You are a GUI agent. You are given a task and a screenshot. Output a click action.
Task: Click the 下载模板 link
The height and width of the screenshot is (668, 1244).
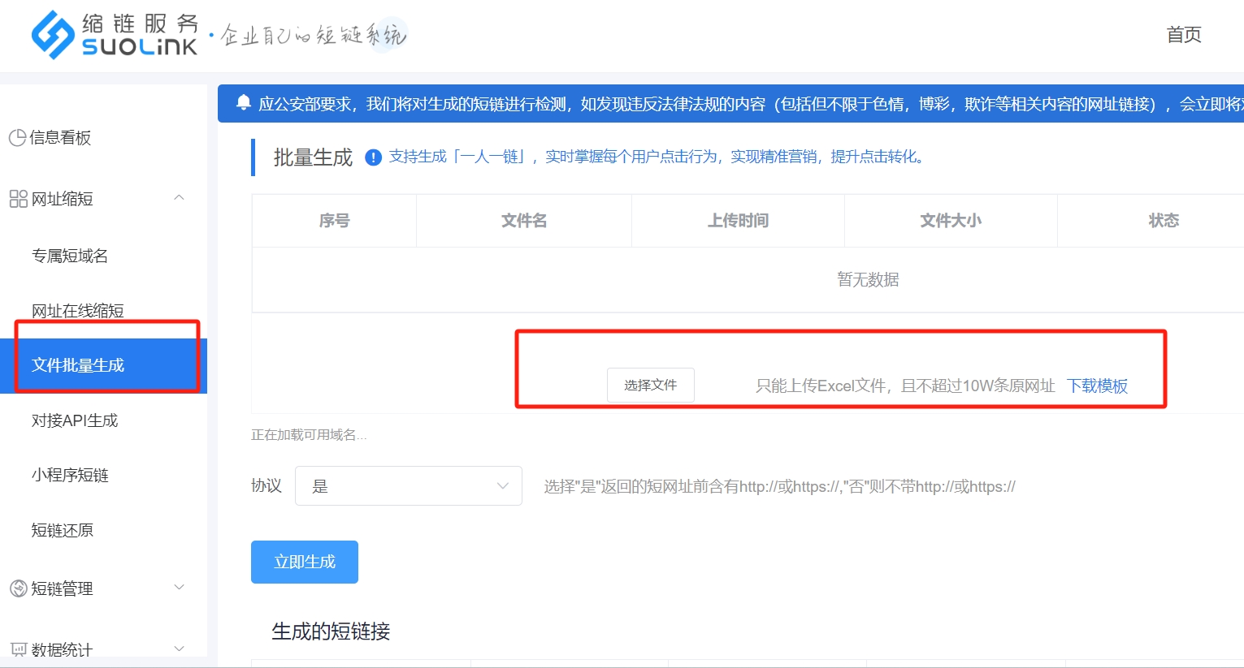click(x=1097, y=386)
